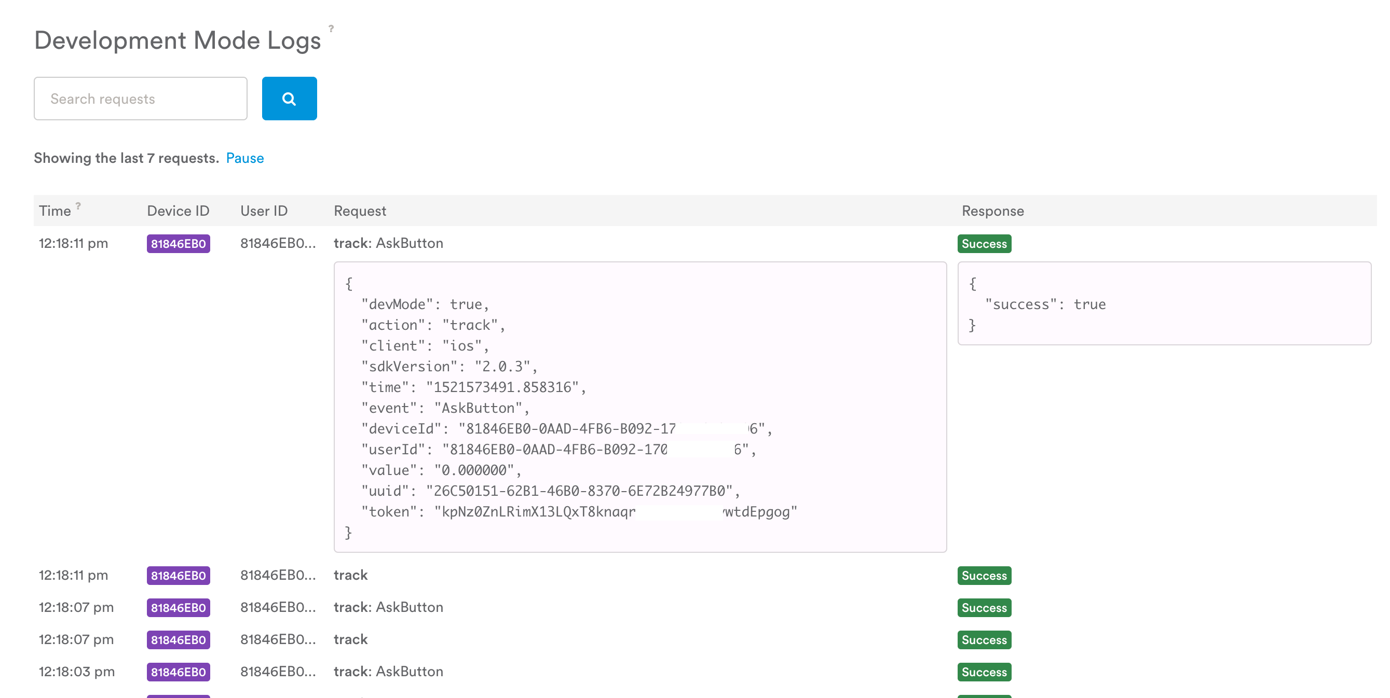Click the "action": "track" JSON line

point(433,325)
